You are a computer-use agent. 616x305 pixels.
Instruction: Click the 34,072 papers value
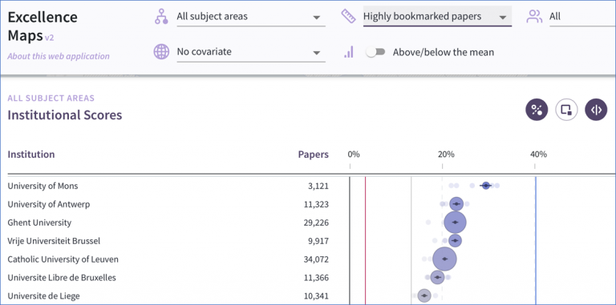coord(316,259)
